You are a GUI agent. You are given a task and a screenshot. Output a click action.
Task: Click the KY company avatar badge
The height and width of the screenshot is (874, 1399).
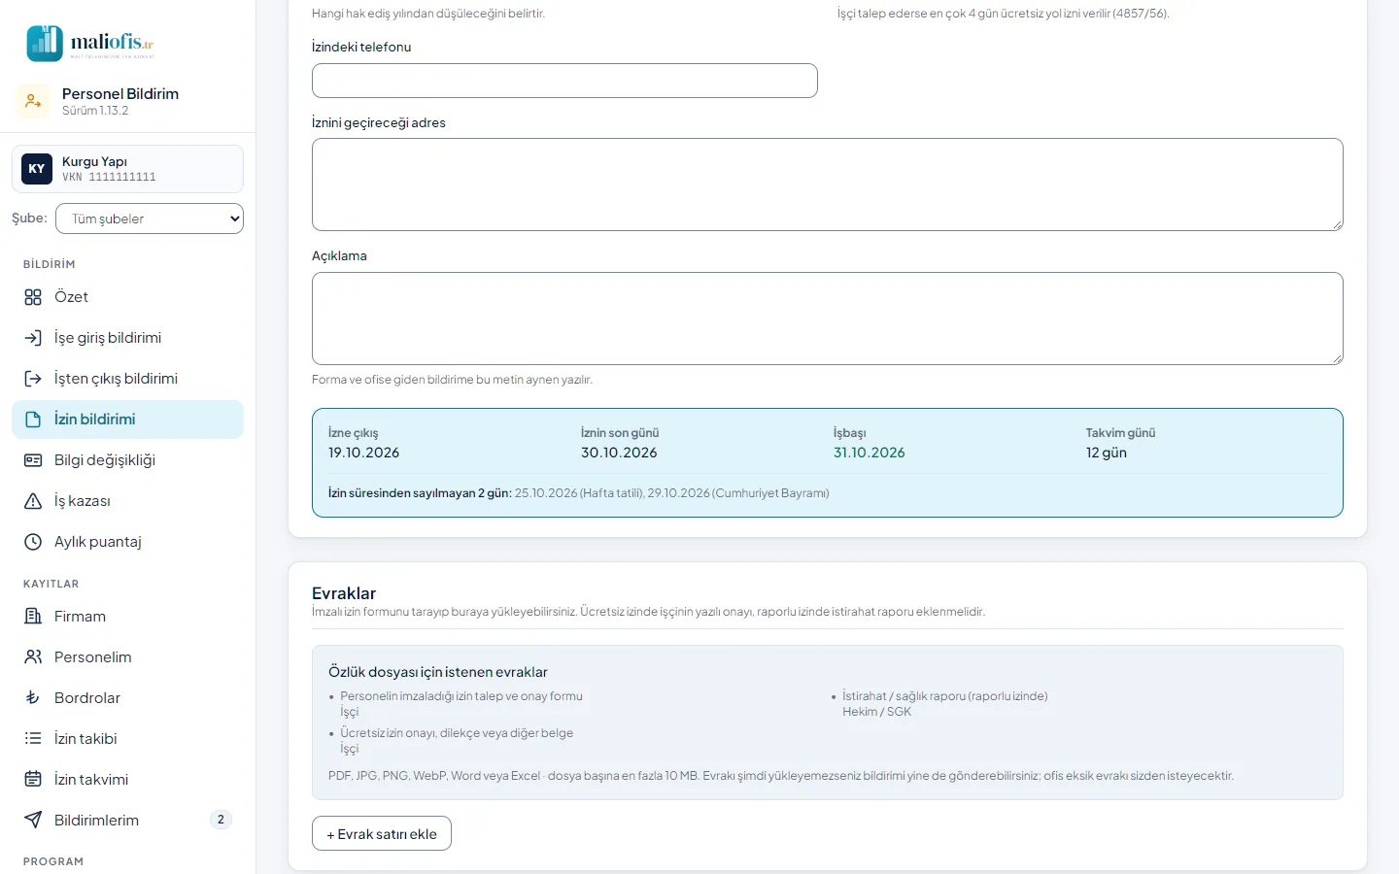[37, 169]
